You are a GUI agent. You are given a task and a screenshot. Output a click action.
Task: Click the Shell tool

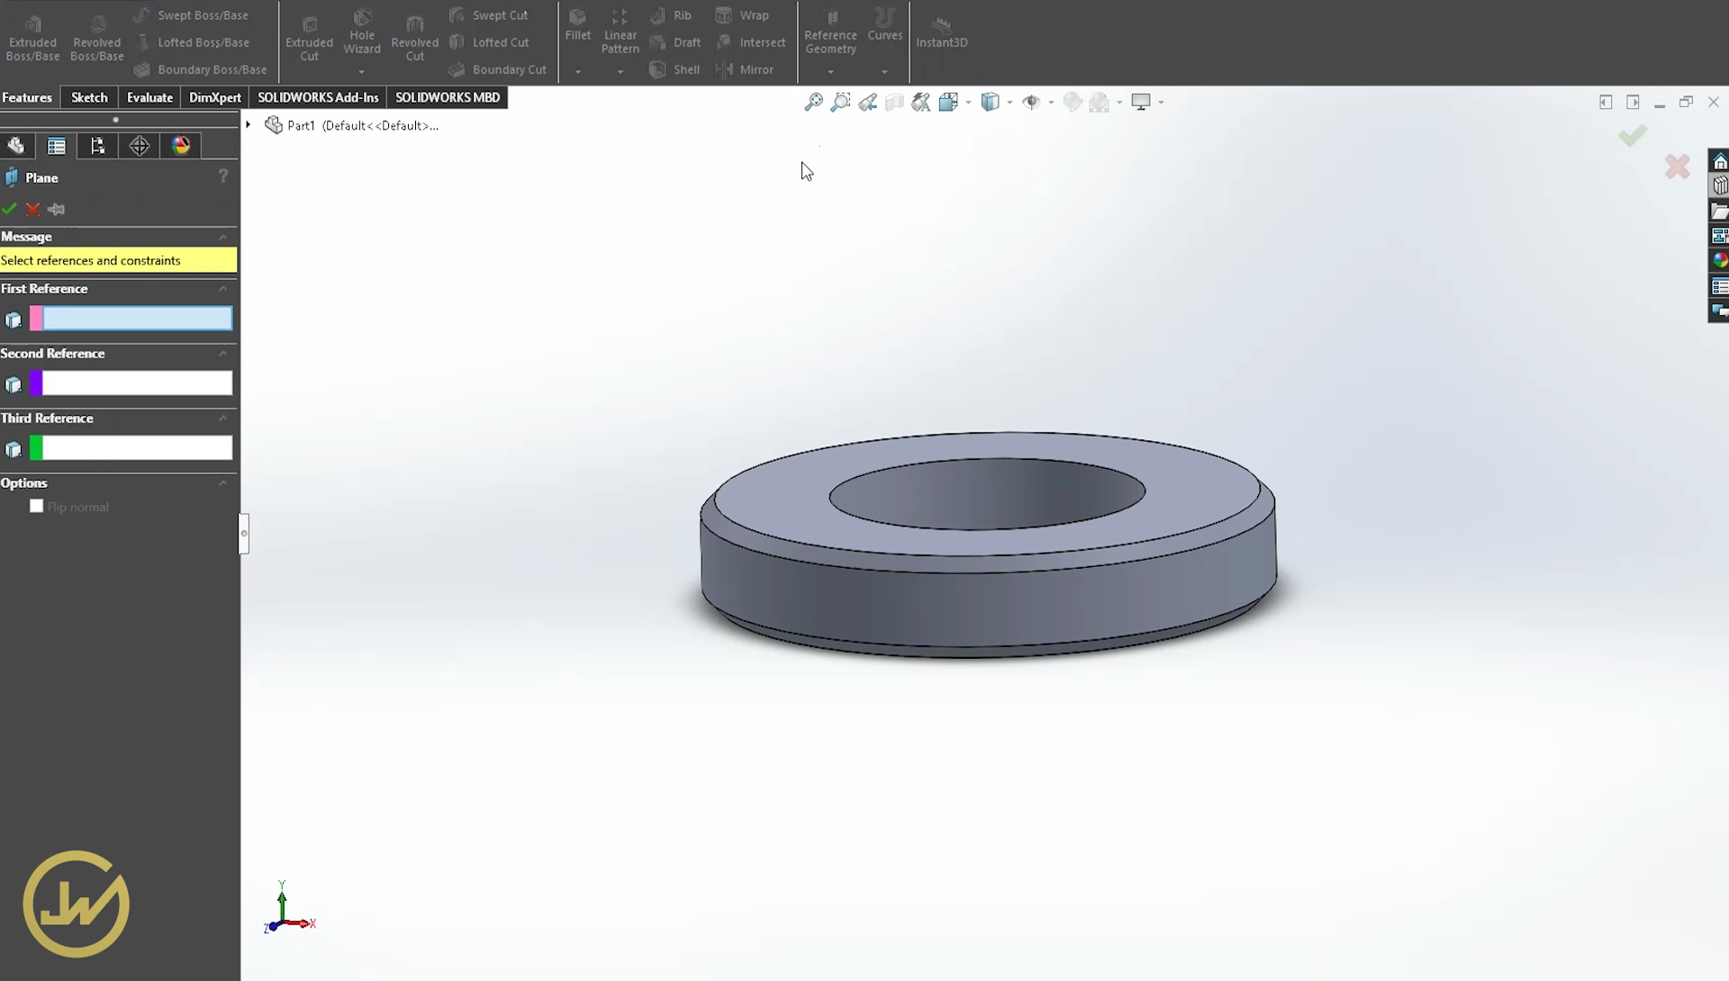pos(675,69)
